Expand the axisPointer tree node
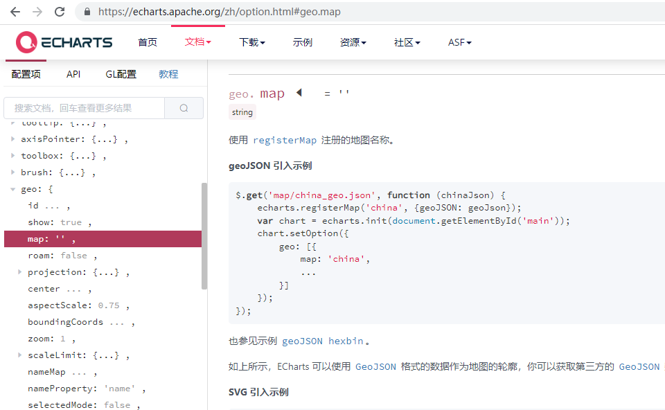This screenshot has width=665, height=410. point(12,139)
